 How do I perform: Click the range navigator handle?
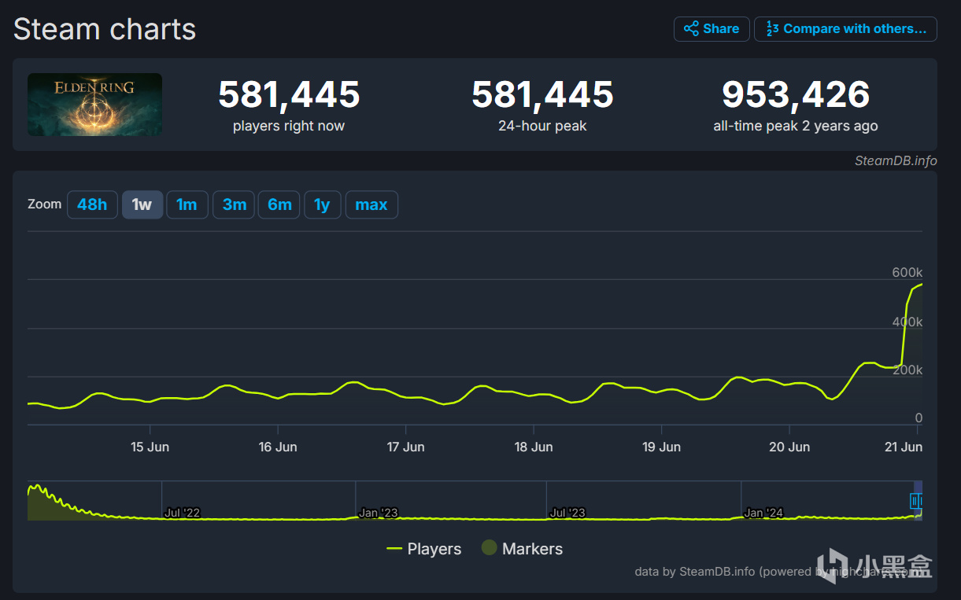pos(915,501)
